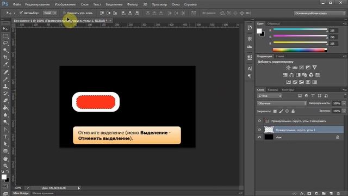Open the Редактирование menu
This screenshot has height=196, width=348.
pyautogui.click(x=38, y=4)
